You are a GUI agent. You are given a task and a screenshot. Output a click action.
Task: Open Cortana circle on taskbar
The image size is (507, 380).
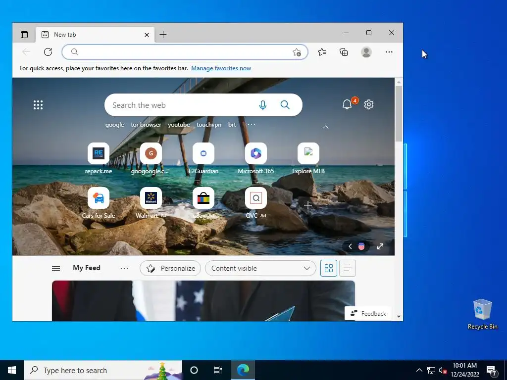pyautogui.click(x=194, y=370)
